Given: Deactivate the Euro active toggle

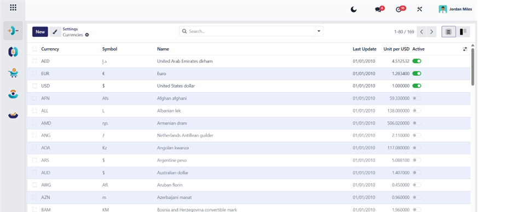Looking at the screenshot, I should coord(417,73).
